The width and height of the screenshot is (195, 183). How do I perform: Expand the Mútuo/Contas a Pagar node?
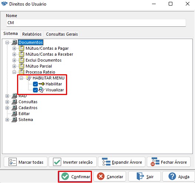point(14,48)
